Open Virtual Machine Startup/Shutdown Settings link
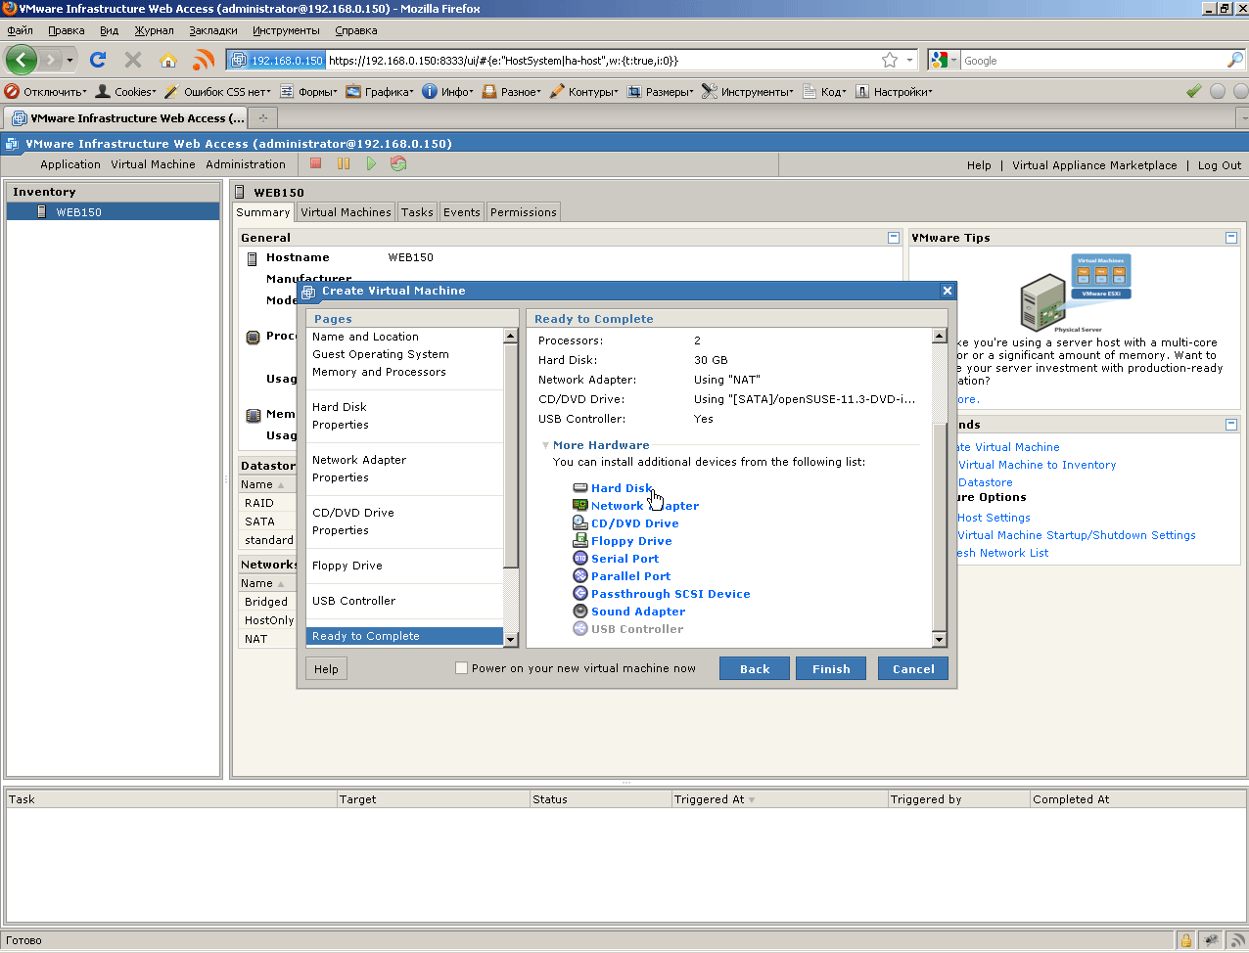Viewport: 1249px width, 953px height. 1077,535
